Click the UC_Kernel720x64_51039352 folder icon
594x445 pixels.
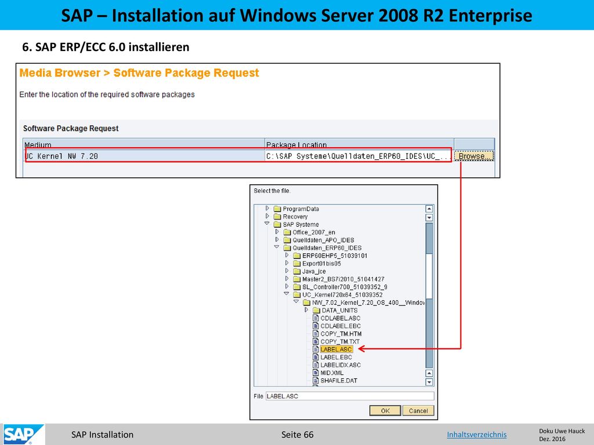[x=297, y=295]
